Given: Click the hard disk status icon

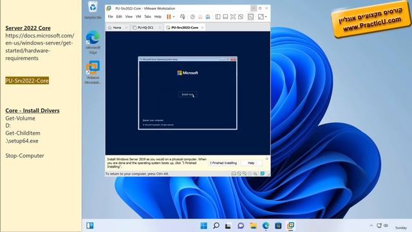Looking at the screenshot, I should point(234,173).
